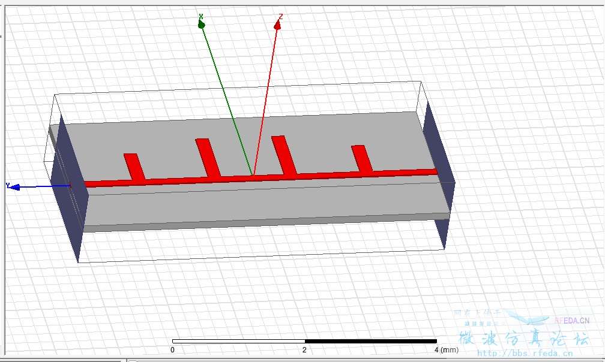
Task: Select the third red stub from the left
Action: click(x=284, y=156)
